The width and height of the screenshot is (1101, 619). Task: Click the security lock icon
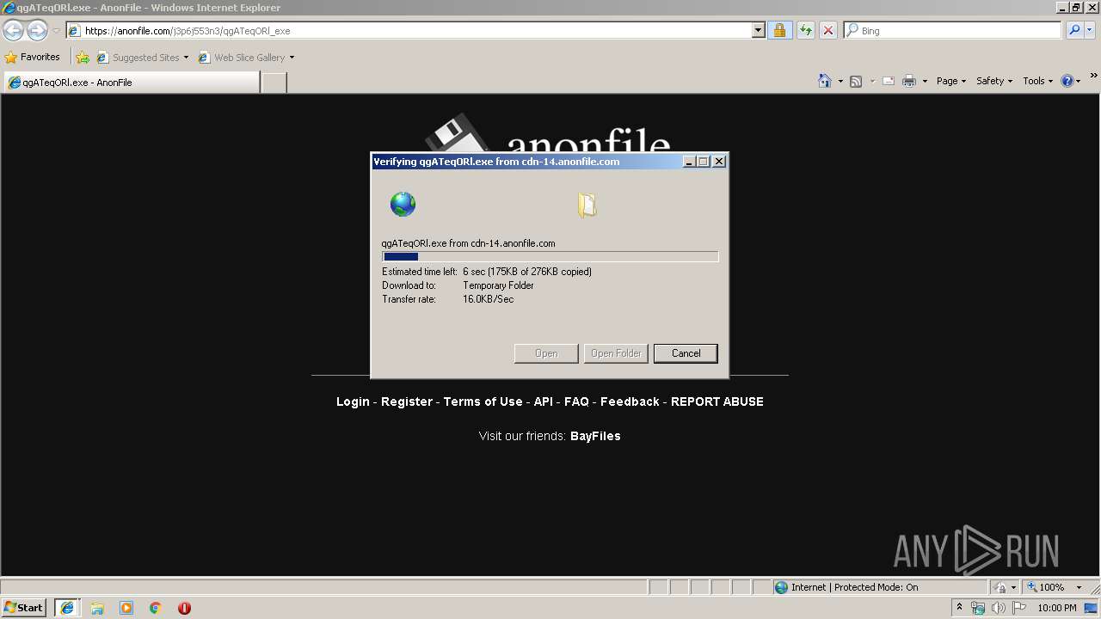click(779, 30)
